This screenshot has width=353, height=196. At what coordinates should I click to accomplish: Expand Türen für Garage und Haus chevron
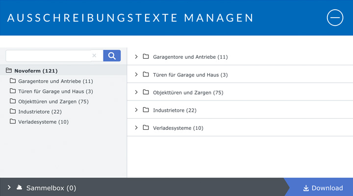click(136, 74)
